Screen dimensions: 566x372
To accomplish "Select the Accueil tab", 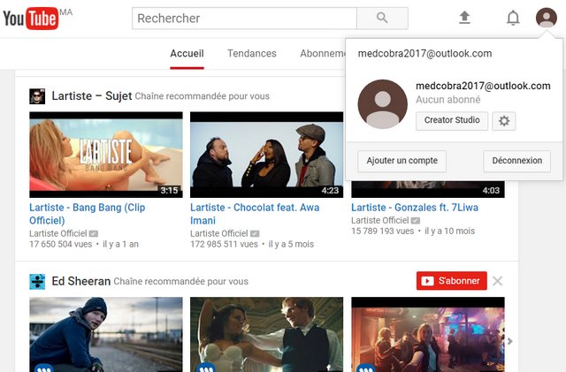I will (x=187, y=54).
